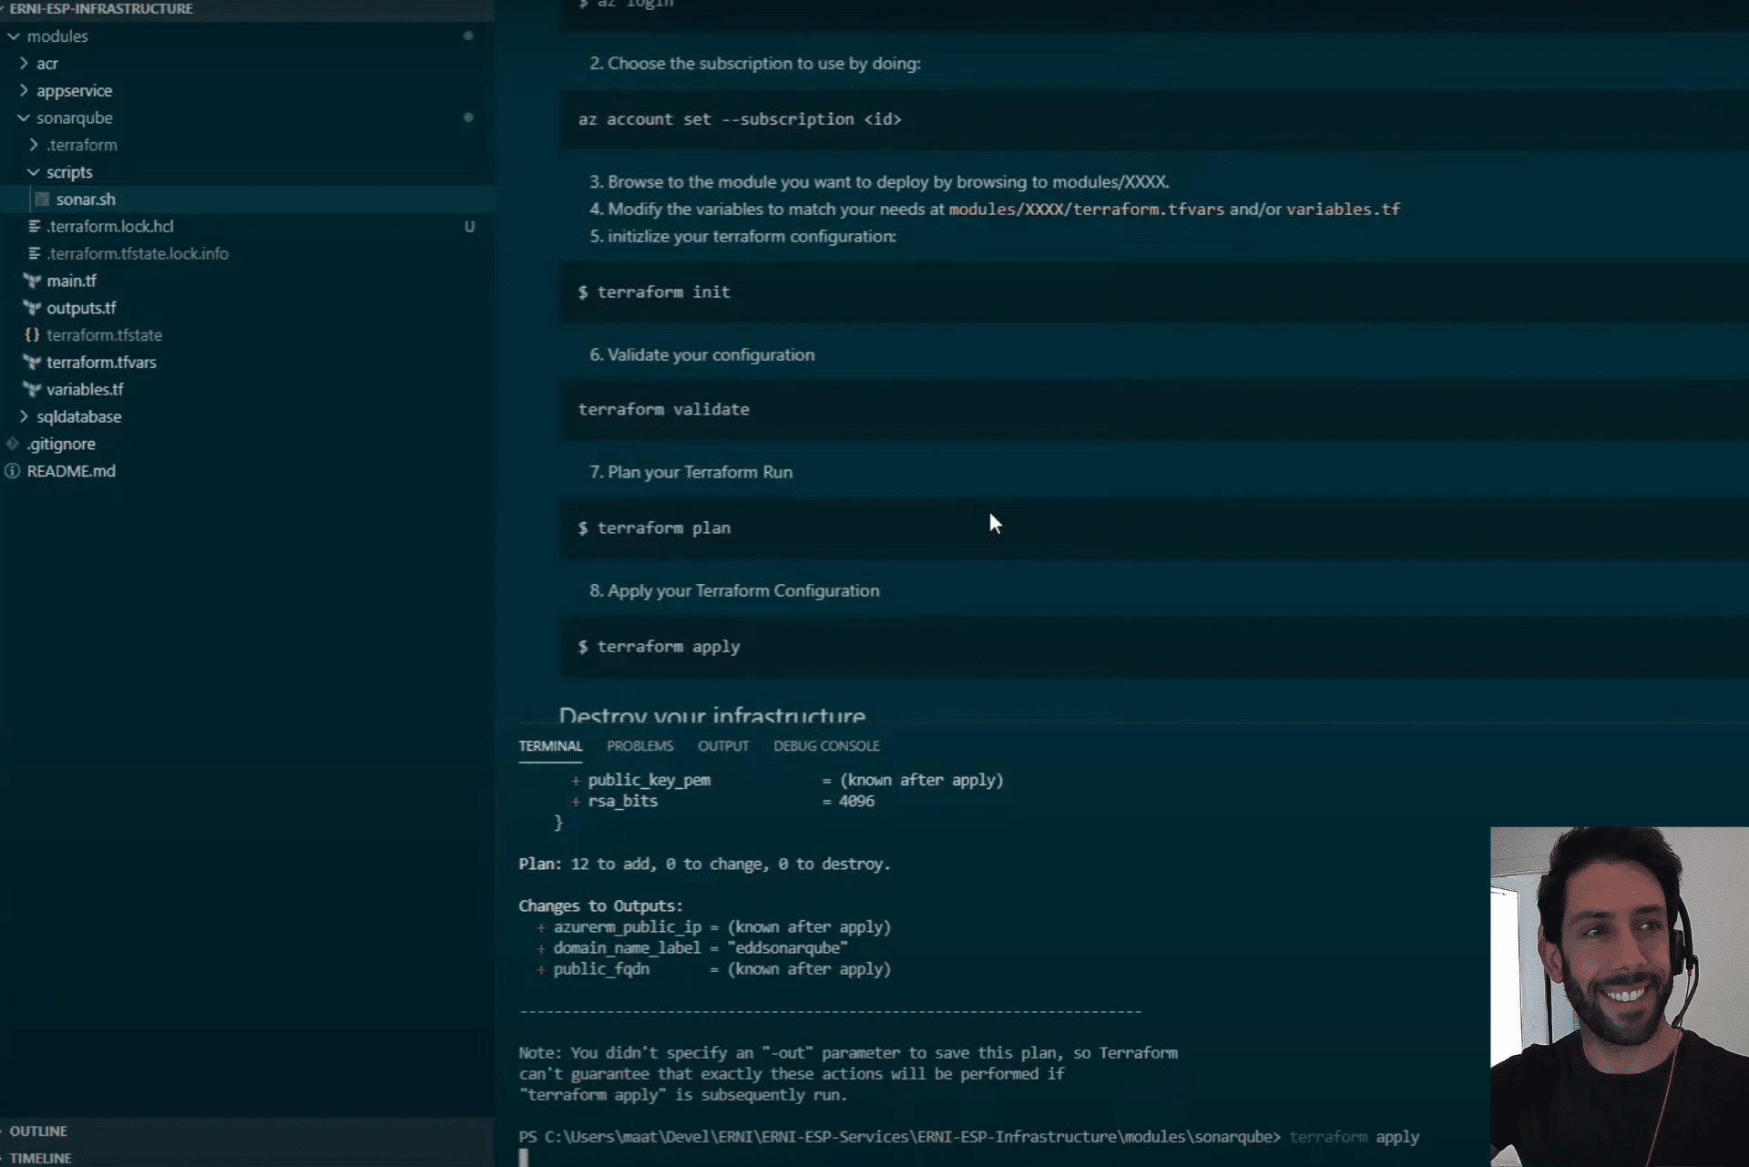Expand the OUTLINE section
The image size is (1749, 1167).
[38, 1131]
